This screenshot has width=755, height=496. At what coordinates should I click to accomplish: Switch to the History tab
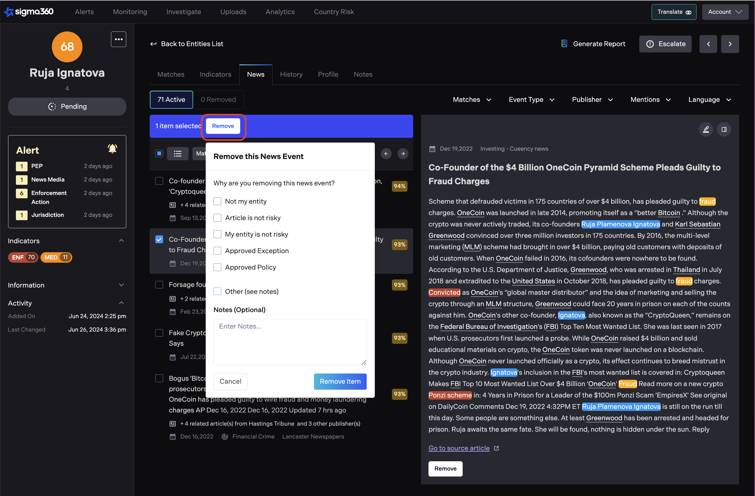(291, 75)
